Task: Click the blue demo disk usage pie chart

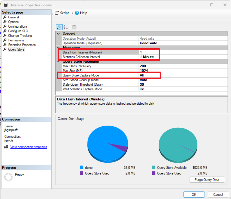Action: tap(108, 144)
